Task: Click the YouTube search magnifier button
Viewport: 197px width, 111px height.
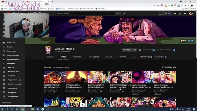Action: point(118,14)
